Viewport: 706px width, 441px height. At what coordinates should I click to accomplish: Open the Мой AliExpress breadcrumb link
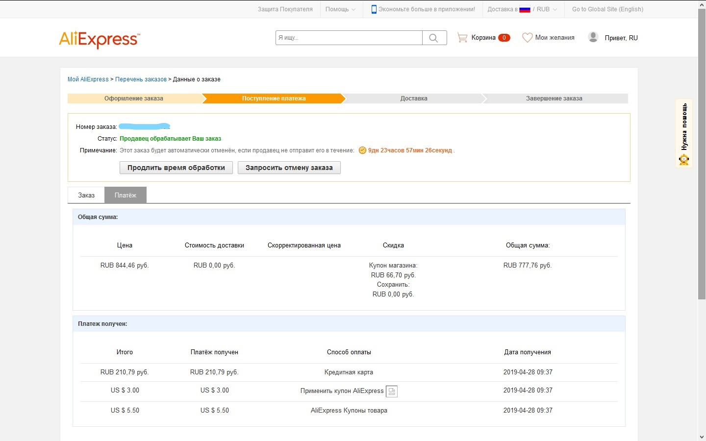[88, 79]
